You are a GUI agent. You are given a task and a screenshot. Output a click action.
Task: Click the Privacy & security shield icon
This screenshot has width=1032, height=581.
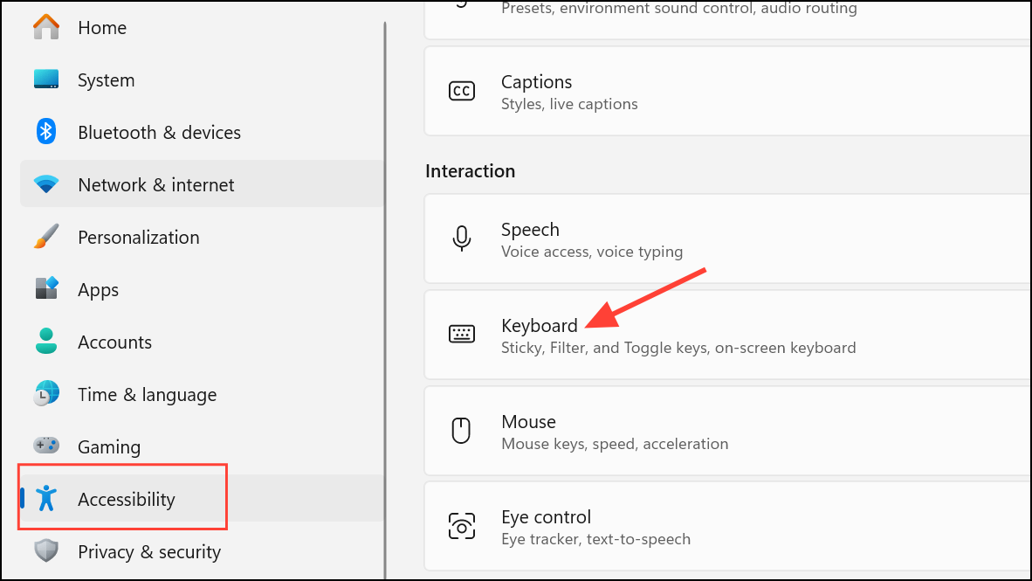(x=45, y=551)
